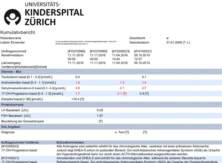Click the Befundkommentare column header
222x163 pixels.
click(70, 142)
